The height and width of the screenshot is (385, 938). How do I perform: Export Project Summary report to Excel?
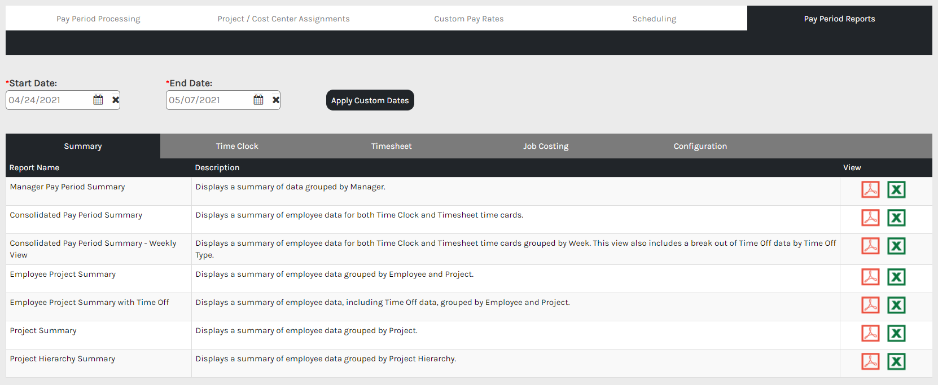point(896,333)
